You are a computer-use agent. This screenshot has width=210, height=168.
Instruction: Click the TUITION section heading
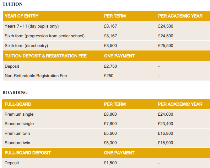(12, 4)
